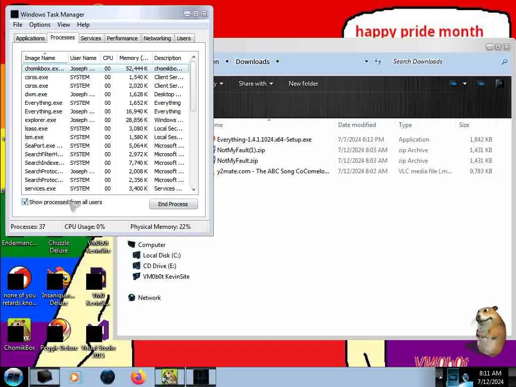Select the Peggle Deluxe desktop icon
This screenshot has height=387, width=516.
coord(59,335)
